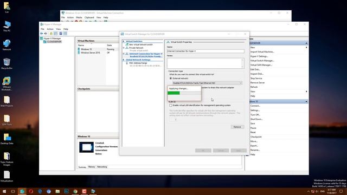The width and height of the screenshot is (347, 195).
Task: Click the Help icon in Hyper-V Manager toolbar
Action: click(61, 34)
